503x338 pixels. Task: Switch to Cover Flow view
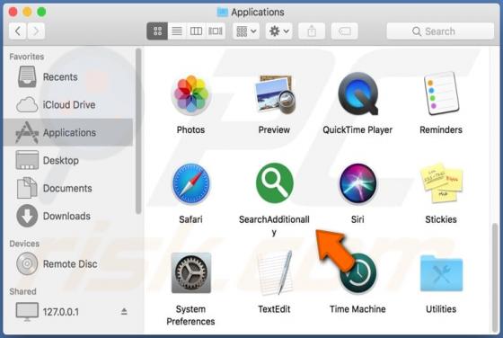(x=216, y=31)
